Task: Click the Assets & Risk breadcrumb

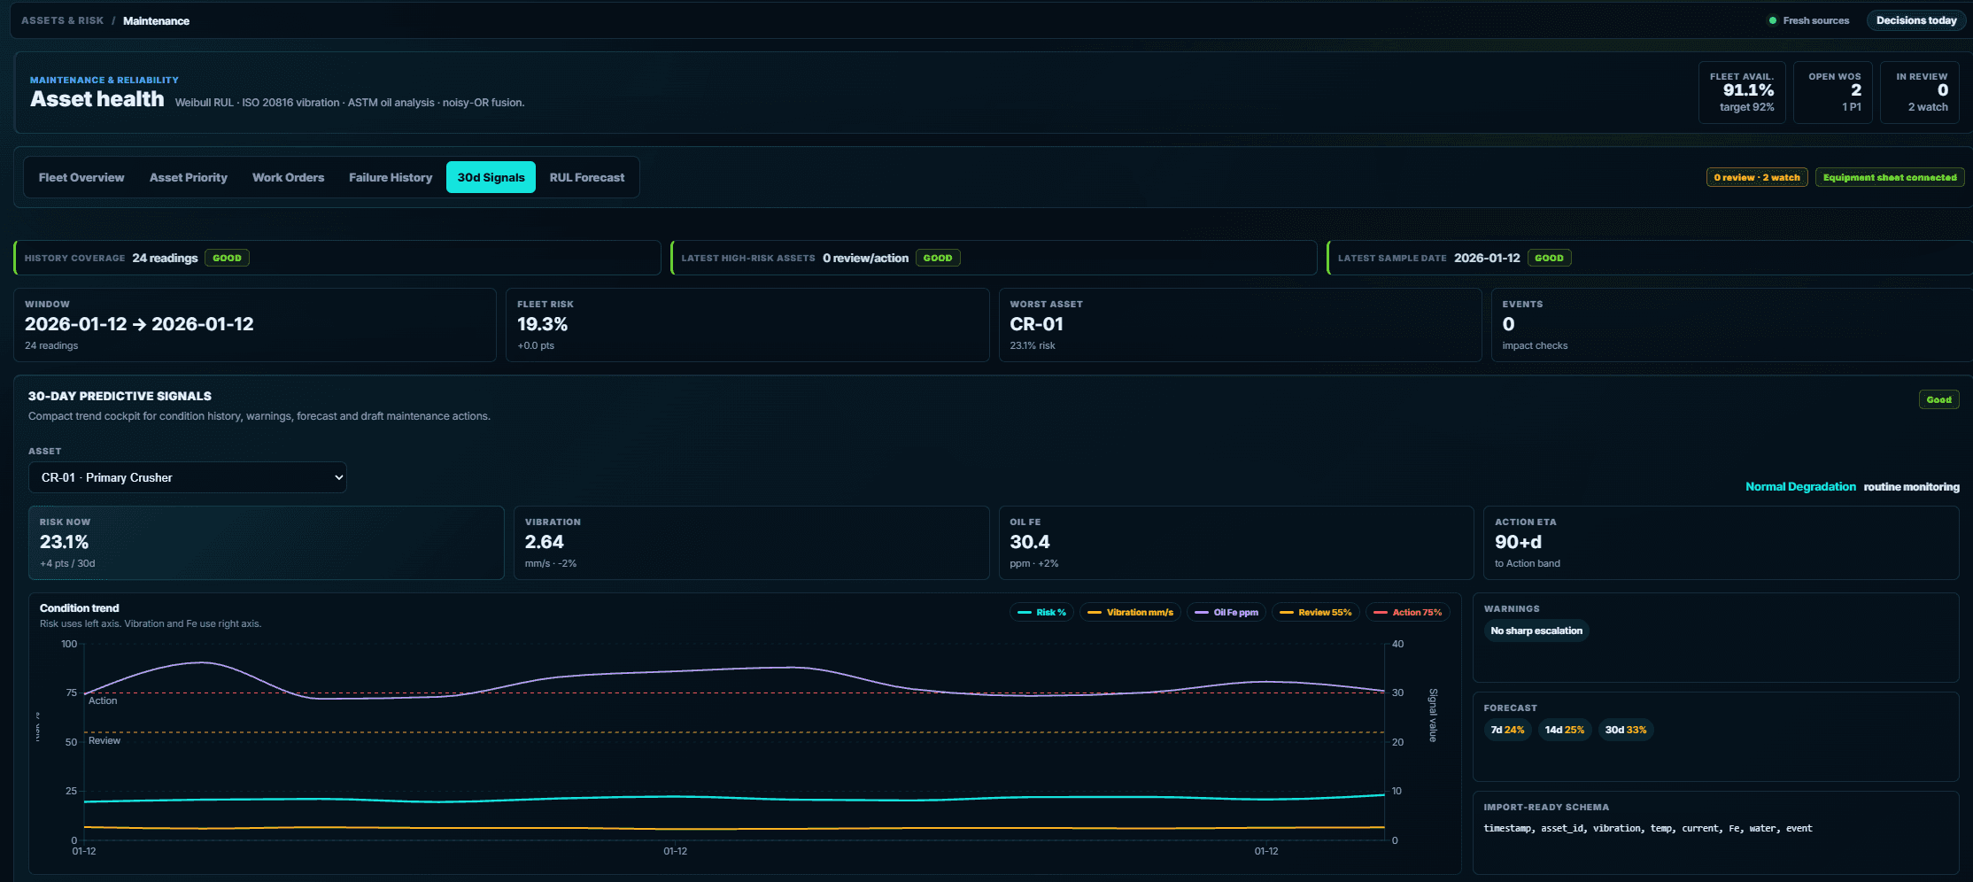Action: 62,20
